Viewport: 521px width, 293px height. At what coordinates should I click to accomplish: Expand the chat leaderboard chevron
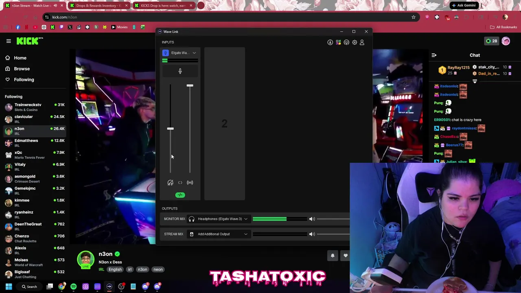pyautogui.click(x=475, y=81)
